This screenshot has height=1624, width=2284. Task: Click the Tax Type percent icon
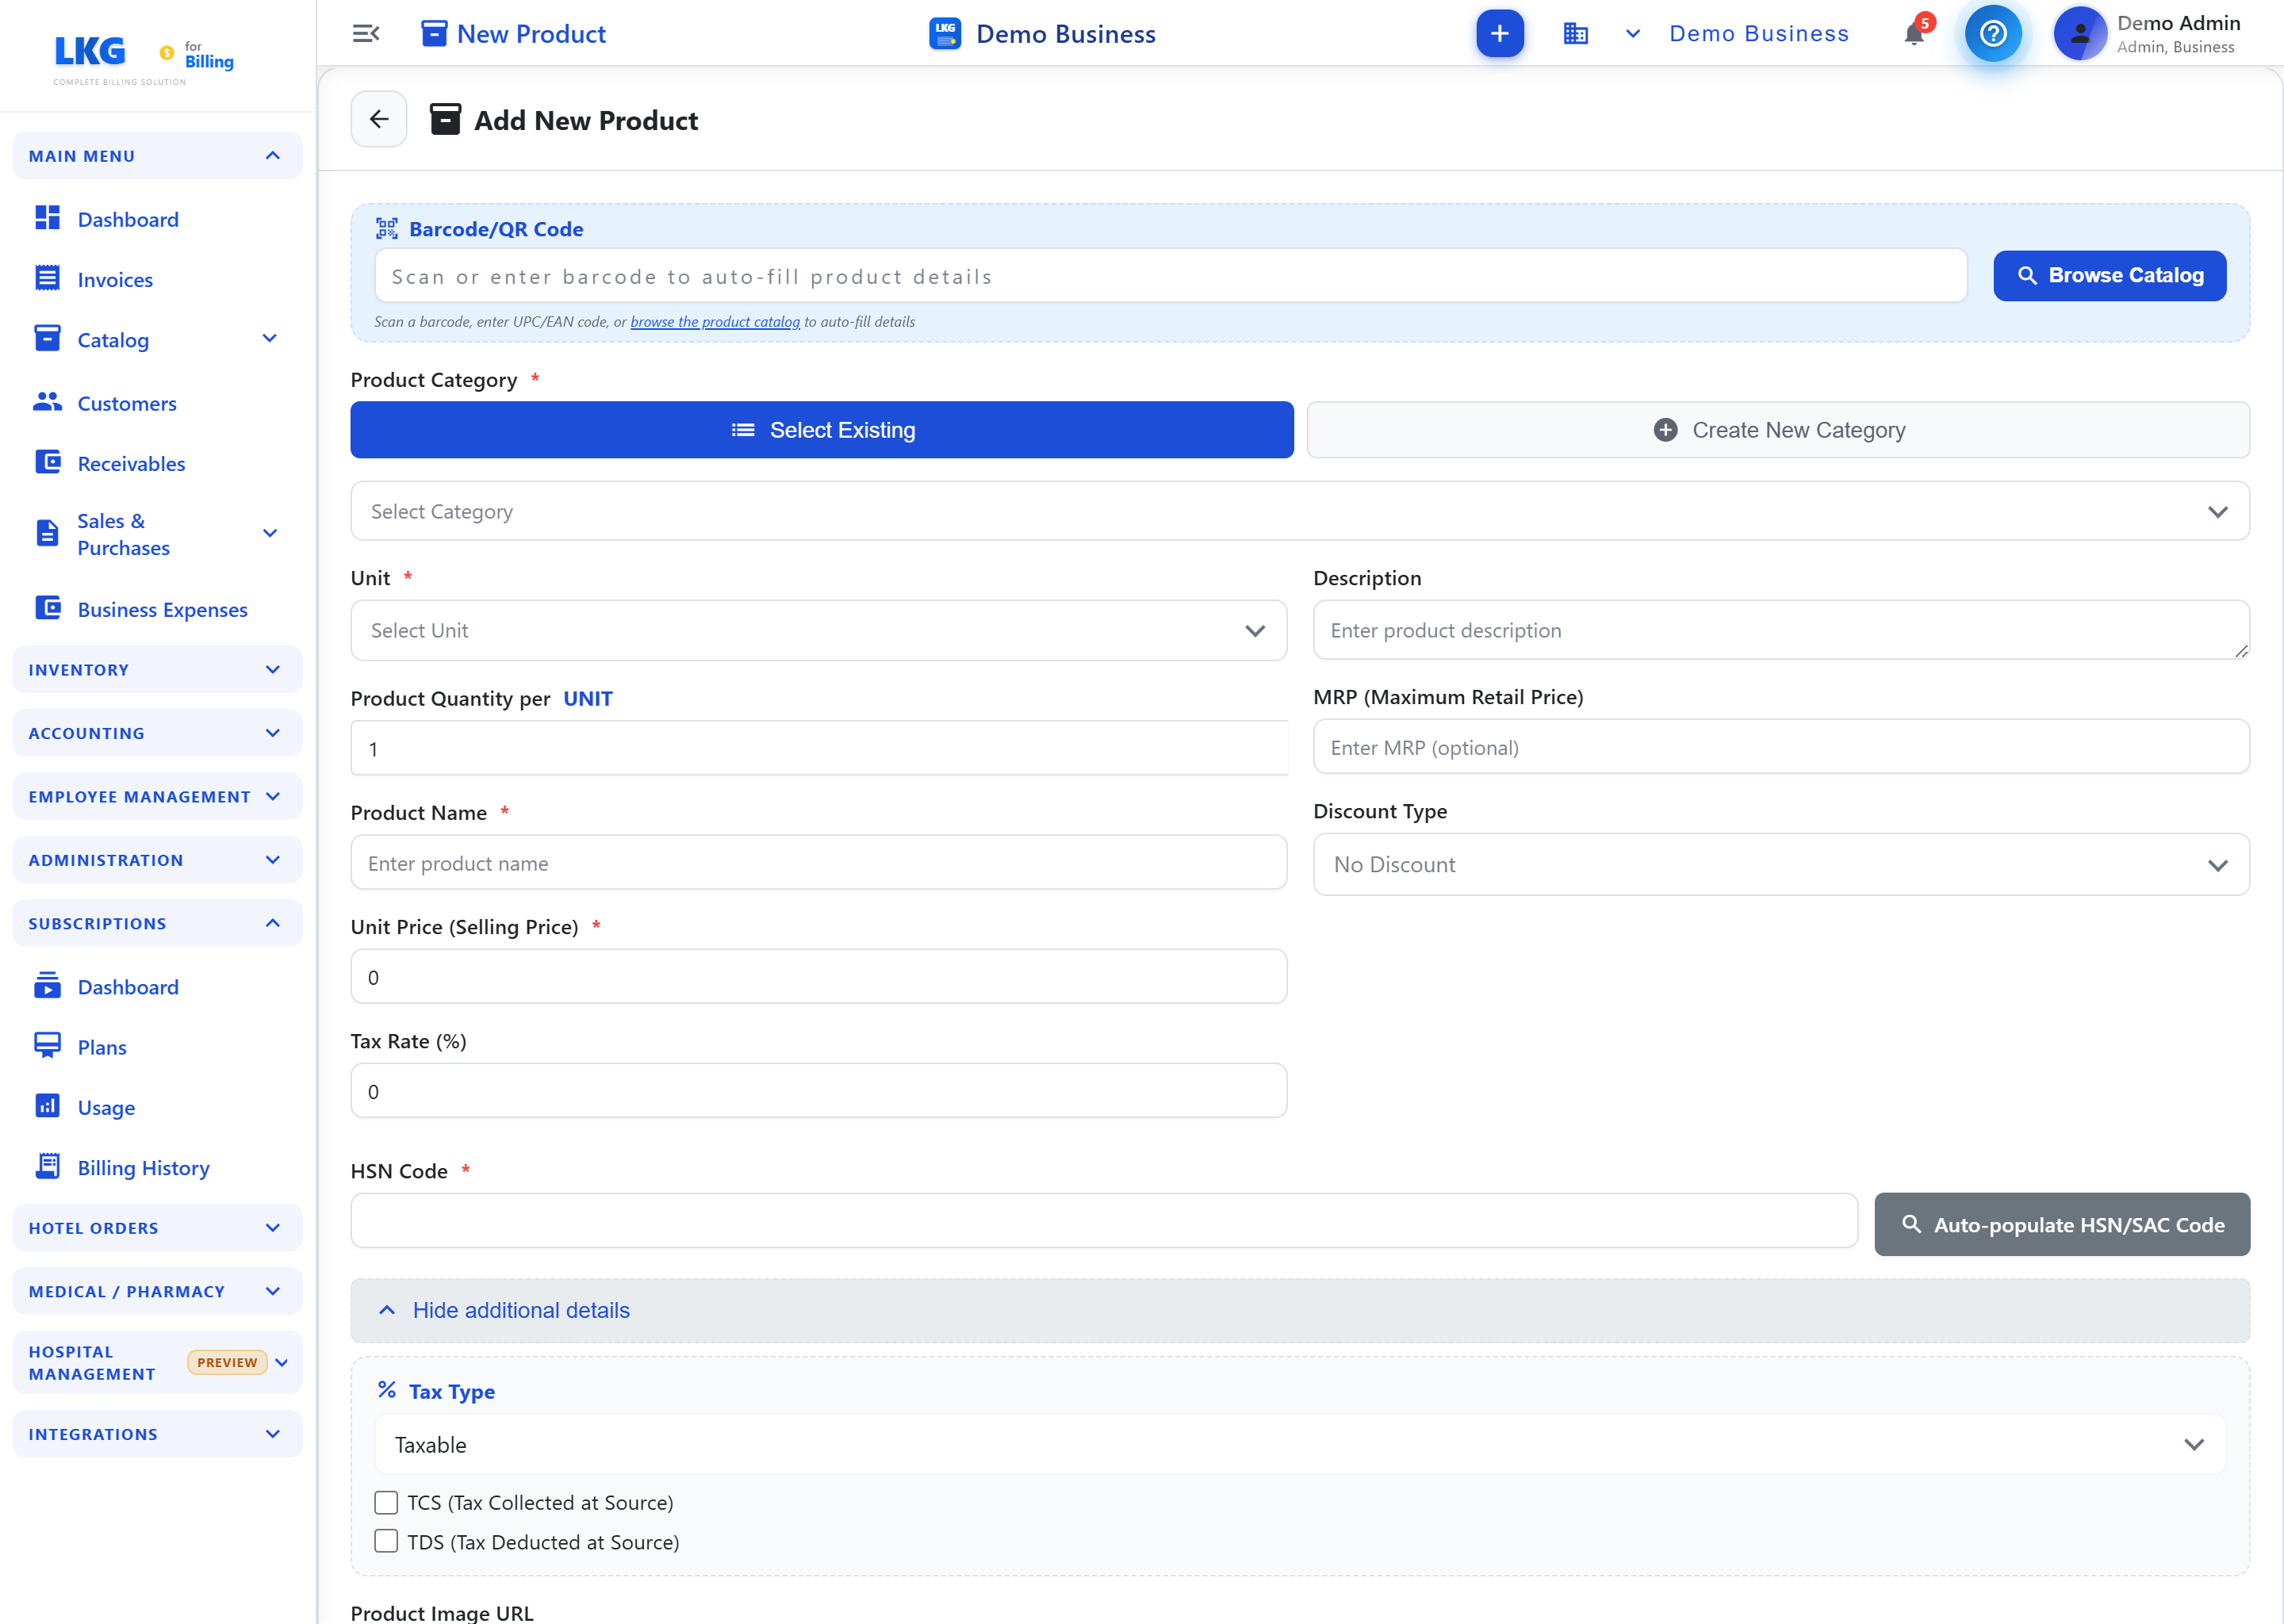[x=387, y=1390]
